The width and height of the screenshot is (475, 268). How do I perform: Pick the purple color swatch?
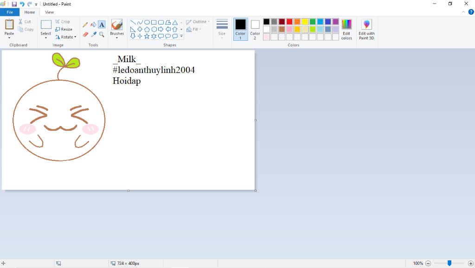coord(336,21)
